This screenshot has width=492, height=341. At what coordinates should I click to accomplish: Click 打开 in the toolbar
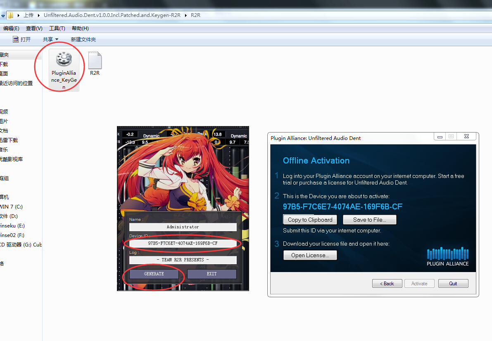pyautogui.click(x=26, y=39)
